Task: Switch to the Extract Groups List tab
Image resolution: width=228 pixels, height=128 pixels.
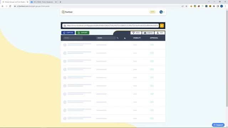Action: click(15, 2)
